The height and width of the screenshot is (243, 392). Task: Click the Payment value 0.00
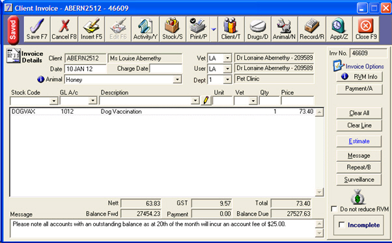click(x=212, y=214)
